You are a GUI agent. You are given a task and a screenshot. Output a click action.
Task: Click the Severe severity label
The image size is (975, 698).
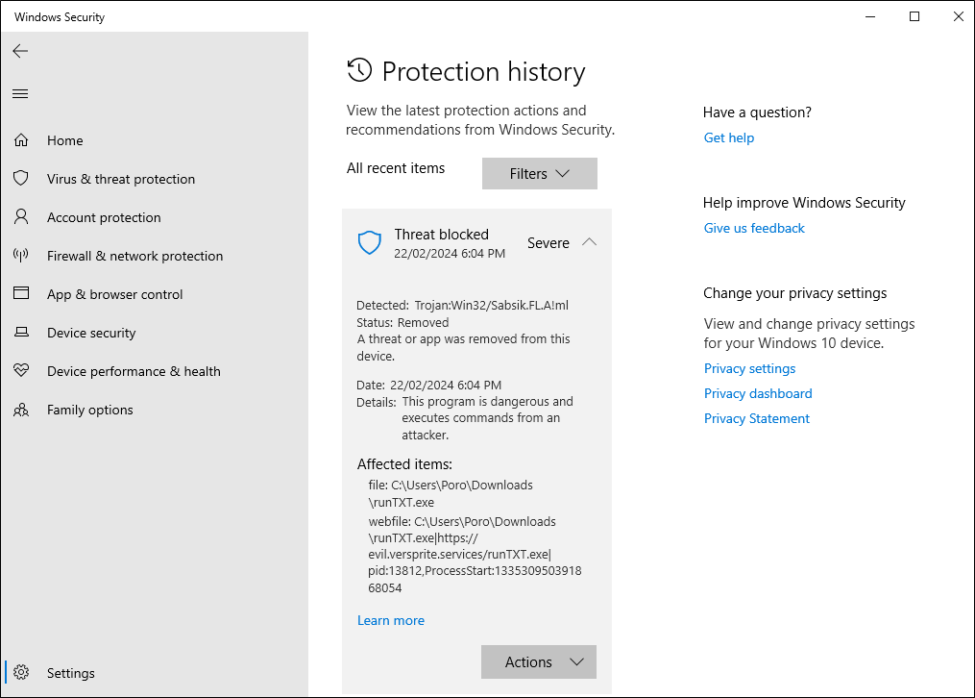tap(548, 243)
